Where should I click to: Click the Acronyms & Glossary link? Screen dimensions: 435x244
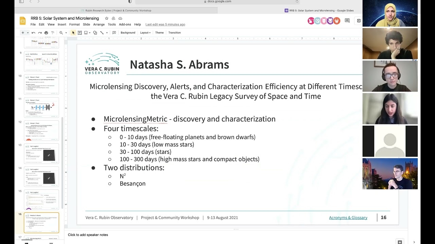pyautogui.click(x=348, y=218)
